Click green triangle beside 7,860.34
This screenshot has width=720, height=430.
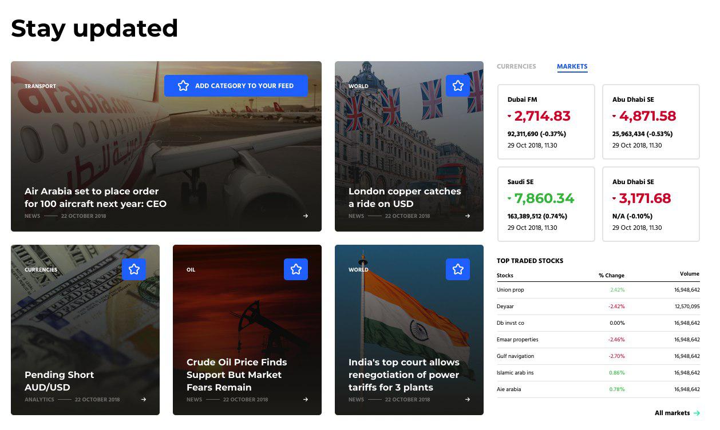[x=509, y=198]
